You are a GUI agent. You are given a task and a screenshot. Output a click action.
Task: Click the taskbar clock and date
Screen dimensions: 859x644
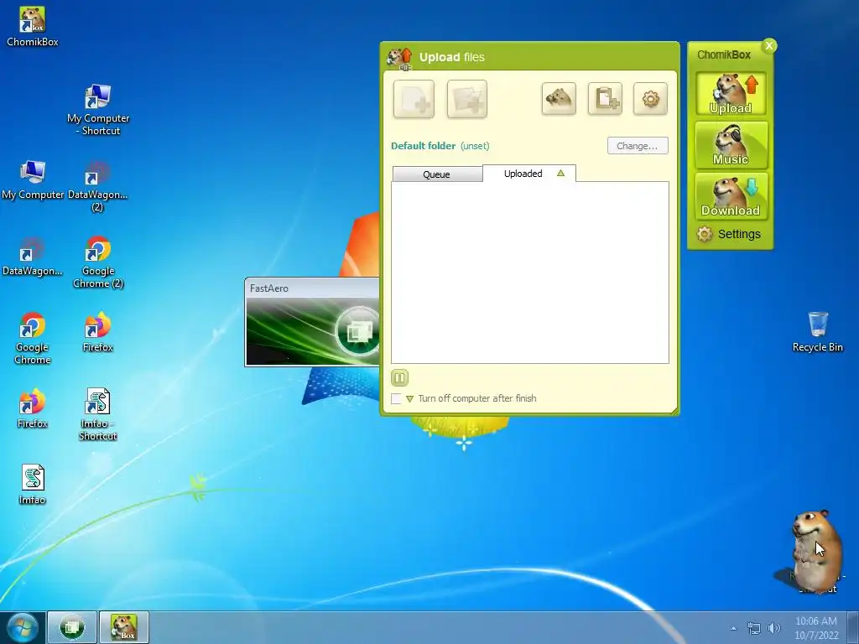tap(816, 628)
